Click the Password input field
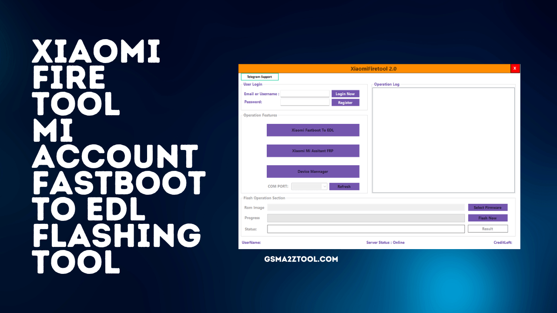This screenshot has width=557, height=313. pos(305,102)
